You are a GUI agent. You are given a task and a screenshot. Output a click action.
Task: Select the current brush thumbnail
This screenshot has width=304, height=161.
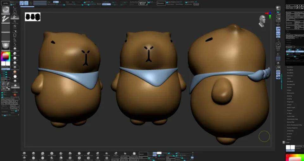[x=5, y=10]
